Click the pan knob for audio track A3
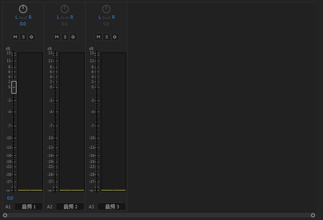 (106, 9)
